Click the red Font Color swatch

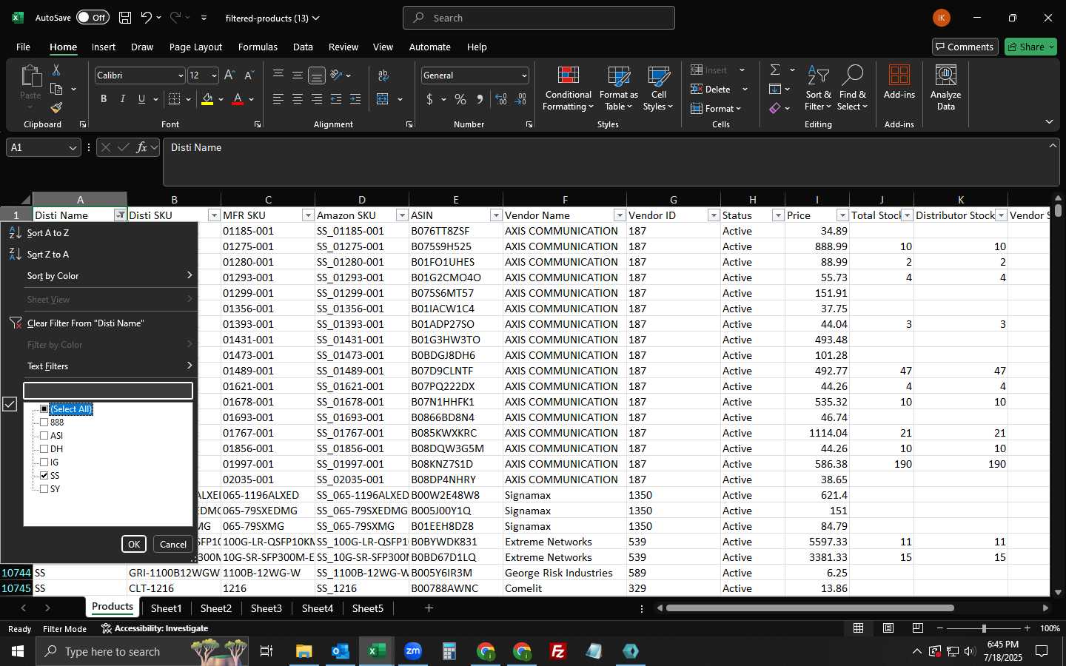point(238,100)
